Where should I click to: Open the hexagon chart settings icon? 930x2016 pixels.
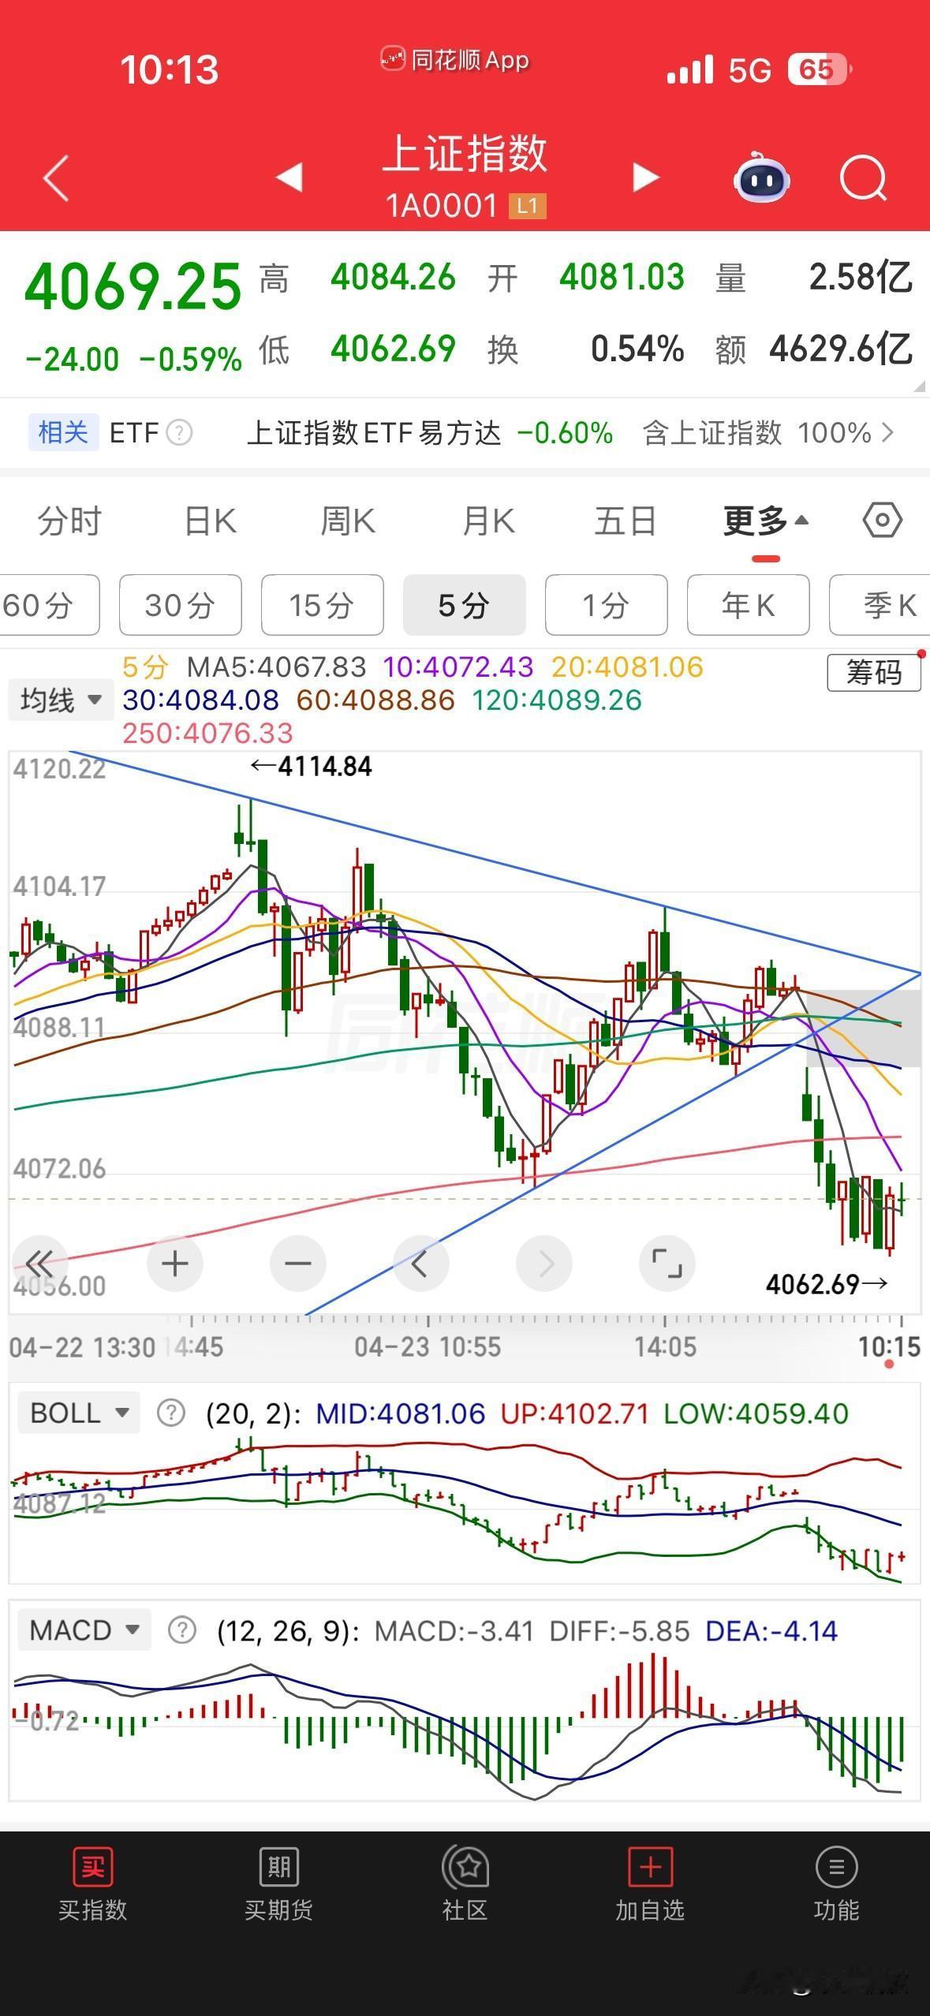point(882,521)
